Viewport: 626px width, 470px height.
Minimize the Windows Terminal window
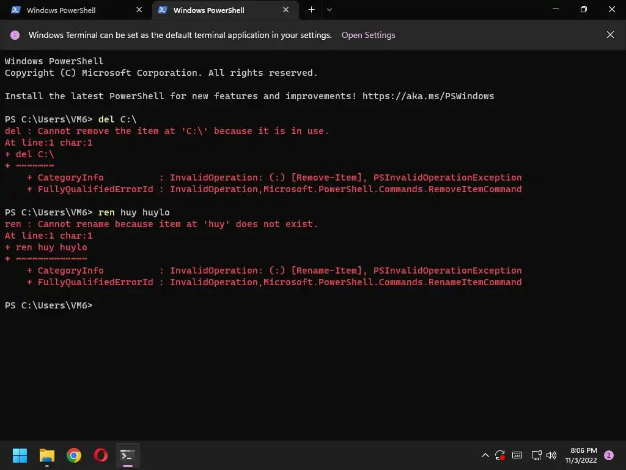tap(555, 10)
